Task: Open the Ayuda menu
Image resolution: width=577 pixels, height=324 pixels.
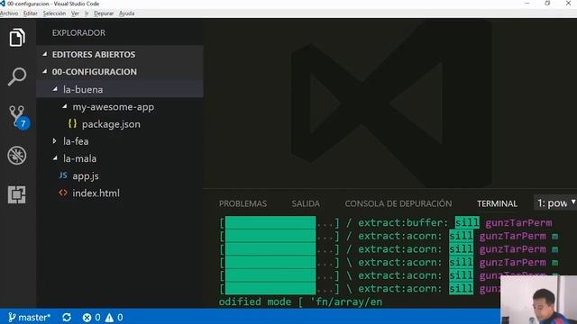Action: tap(126, 13)
